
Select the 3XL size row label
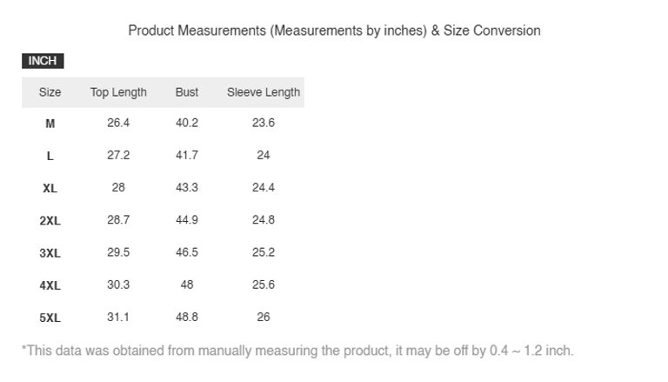50,253
